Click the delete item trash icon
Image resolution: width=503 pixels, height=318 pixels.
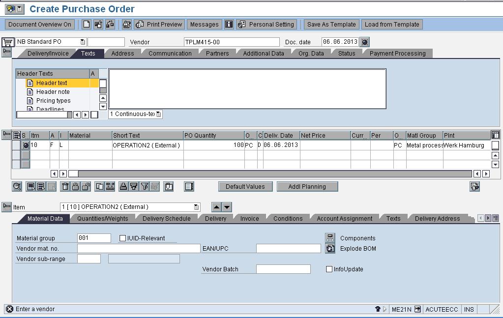click(65, 186)
